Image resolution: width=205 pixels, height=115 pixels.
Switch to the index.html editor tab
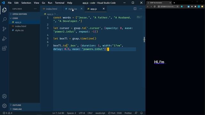point(52,9)
